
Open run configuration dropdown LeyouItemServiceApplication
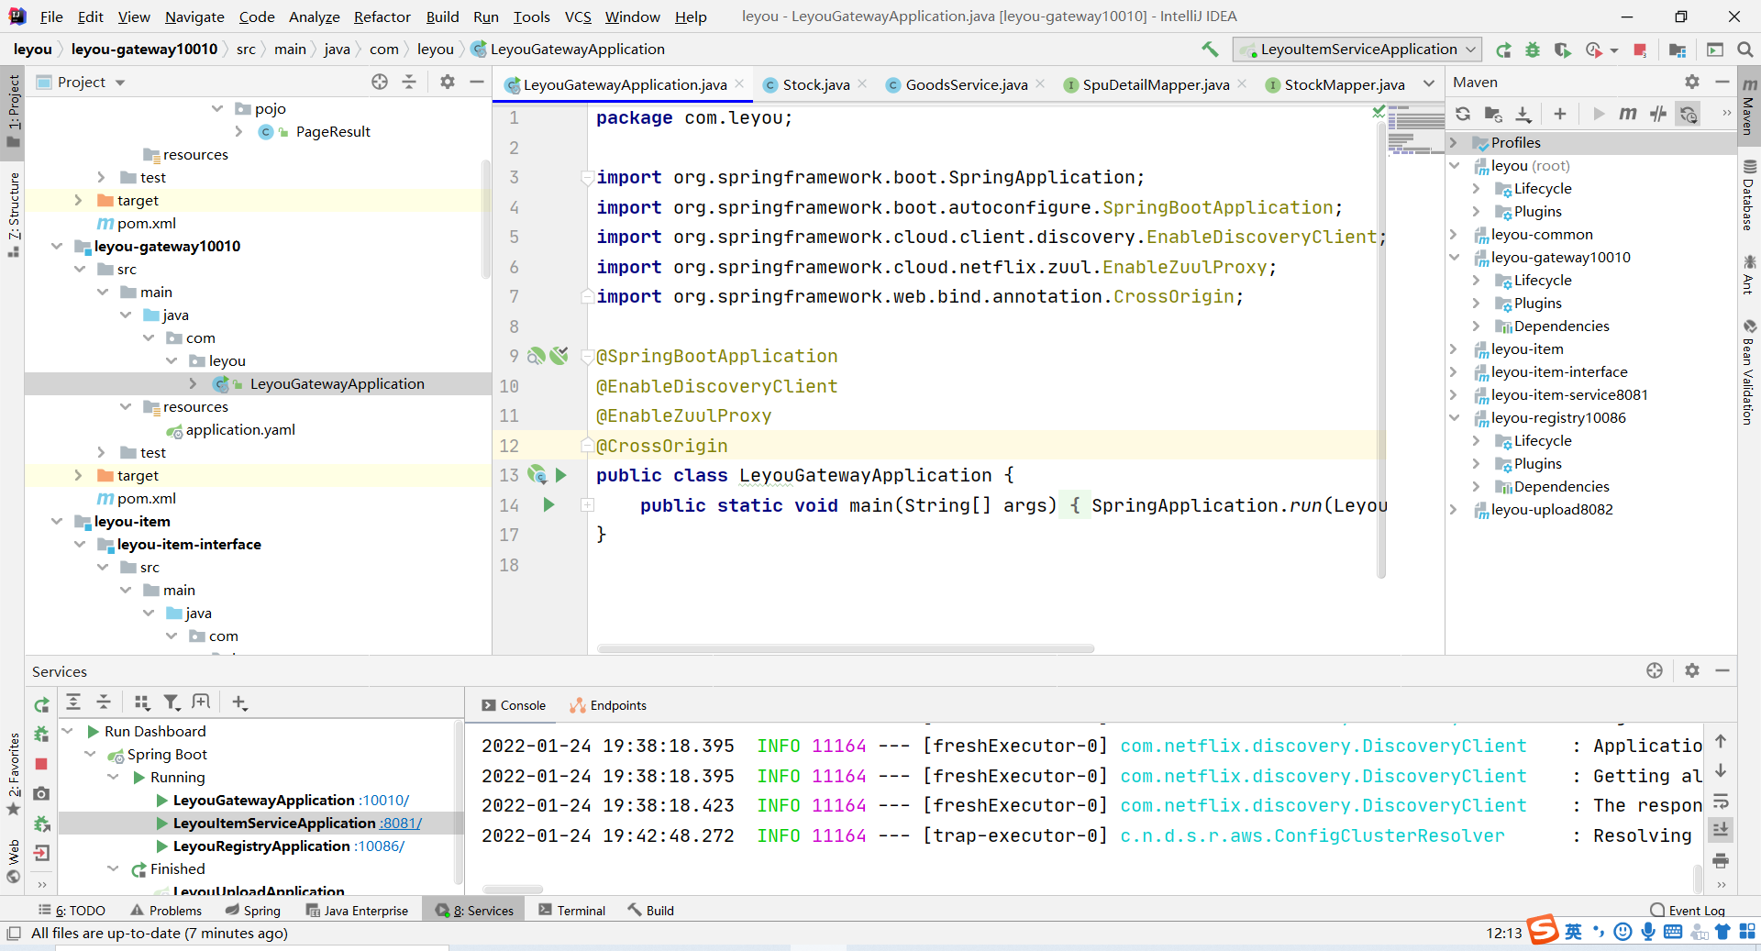(1357, 50)
